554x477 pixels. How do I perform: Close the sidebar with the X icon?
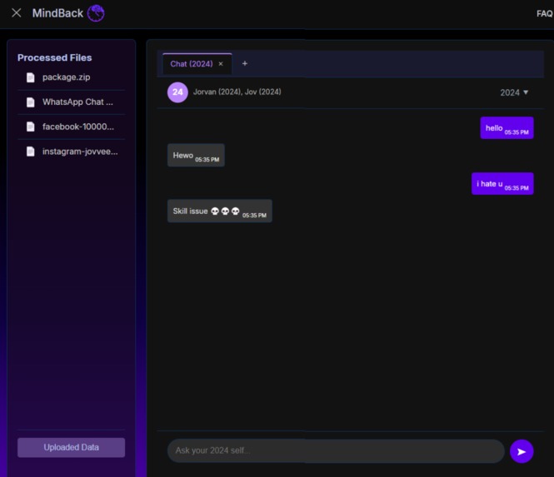tap(17, 13)
